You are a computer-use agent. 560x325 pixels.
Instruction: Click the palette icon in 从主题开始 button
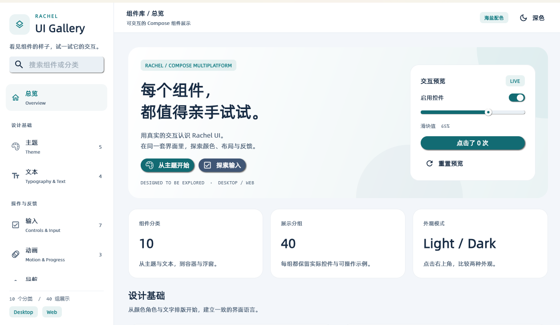[150, 165]
